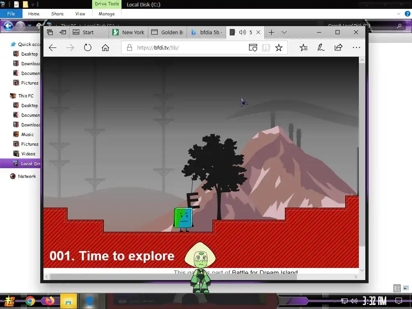Open the taskbar clock 3:32 AM
This screenshot has width=412, height=309.
tap(375, 301)
